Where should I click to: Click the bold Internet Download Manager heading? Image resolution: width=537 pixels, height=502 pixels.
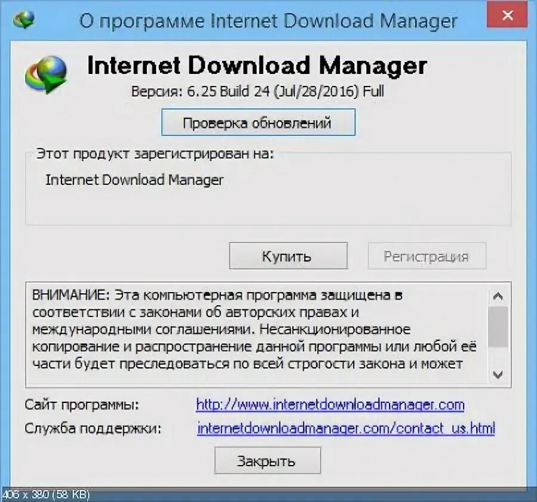(x=257, y=65)
